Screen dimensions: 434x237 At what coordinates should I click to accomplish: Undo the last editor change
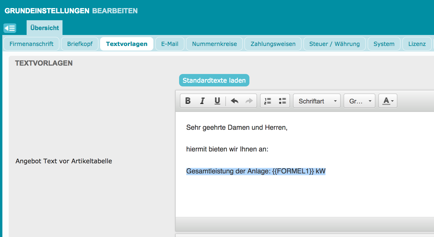click(234, 101)
